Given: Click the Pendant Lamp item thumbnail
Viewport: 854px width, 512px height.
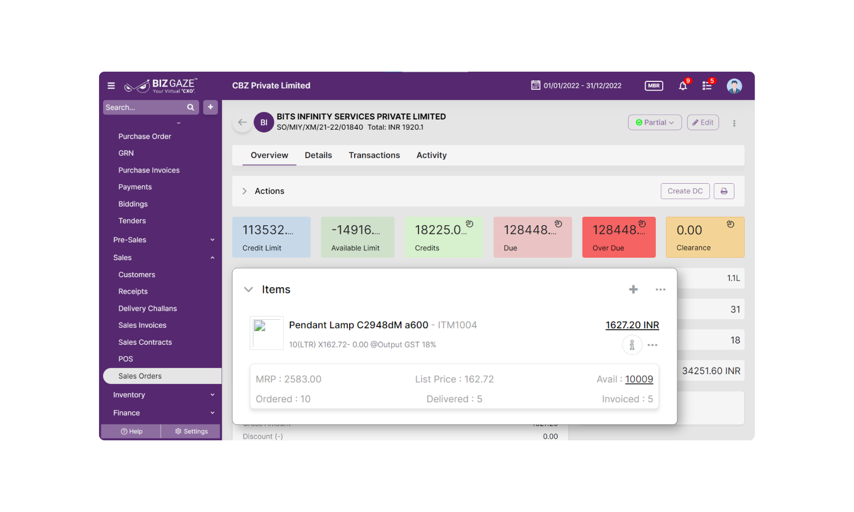Looking at the screenshot, I should pos(266,333).
